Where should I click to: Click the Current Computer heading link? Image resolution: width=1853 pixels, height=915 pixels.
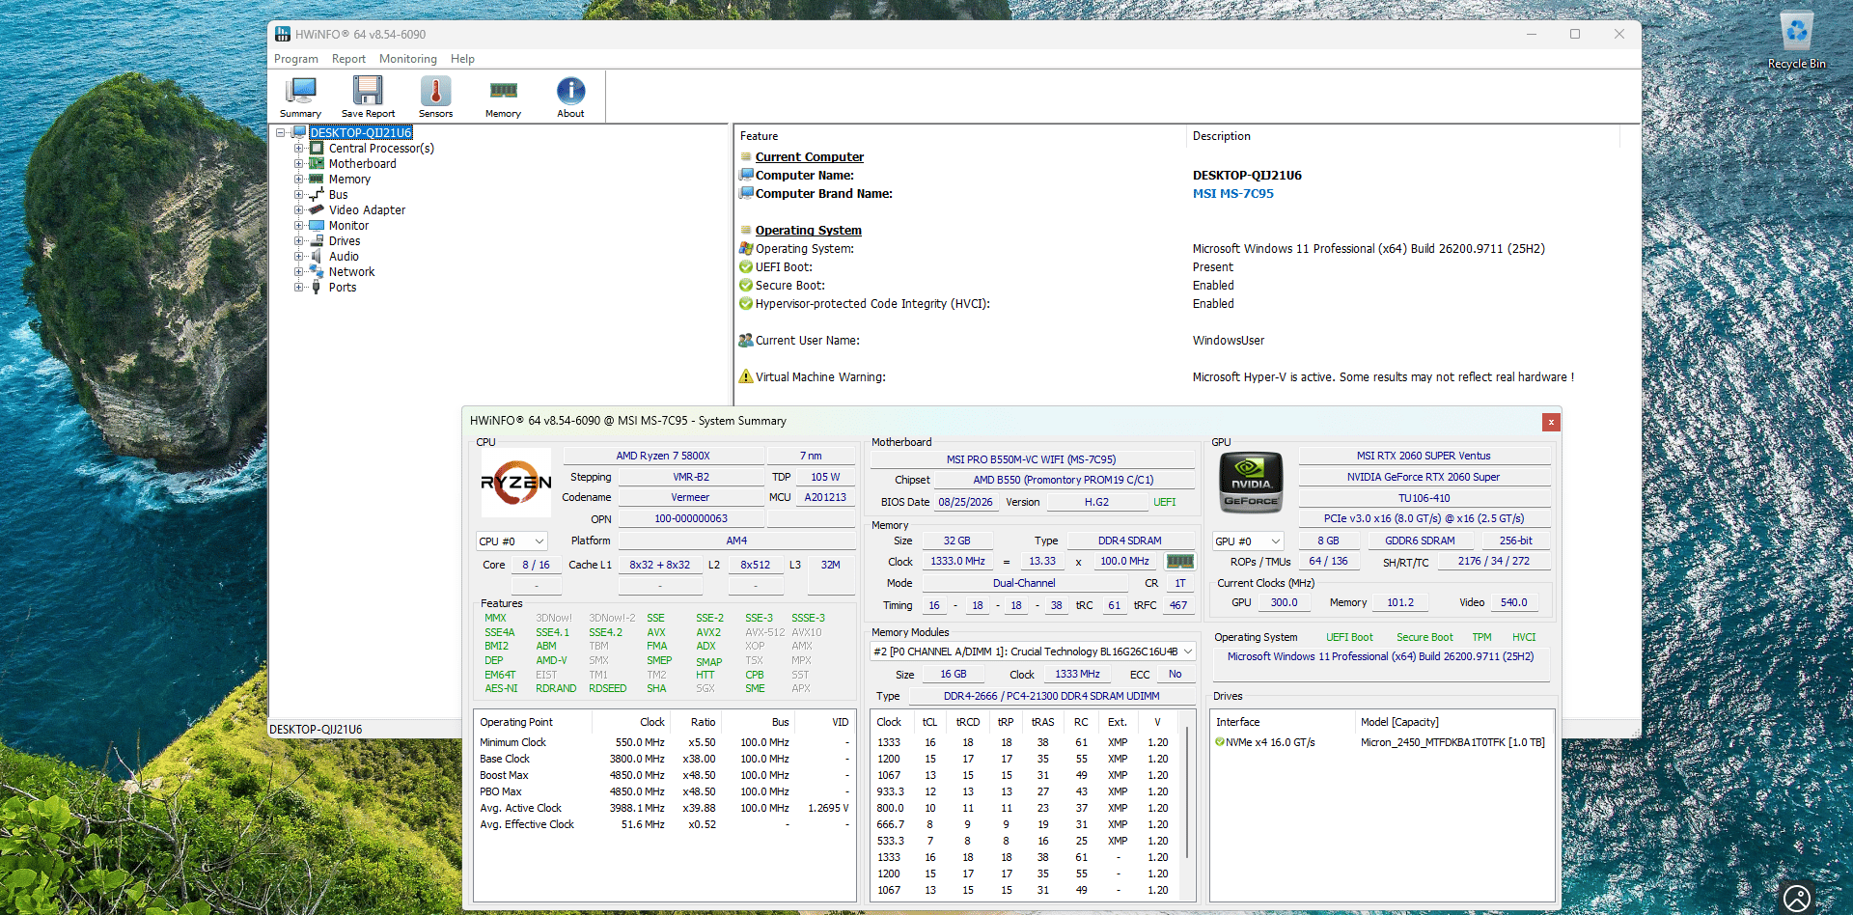tap(809, 156)
